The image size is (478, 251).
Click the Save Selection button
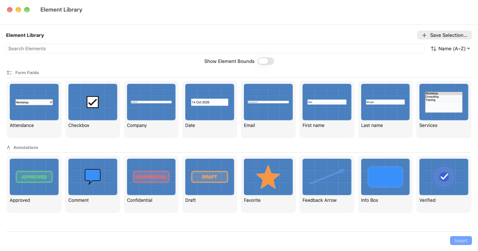444,35
